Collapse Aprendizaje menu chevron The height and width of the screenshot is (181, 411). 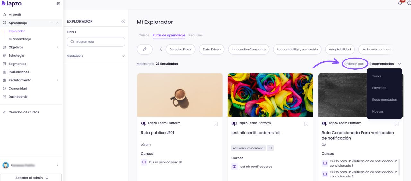pos(57,23)
